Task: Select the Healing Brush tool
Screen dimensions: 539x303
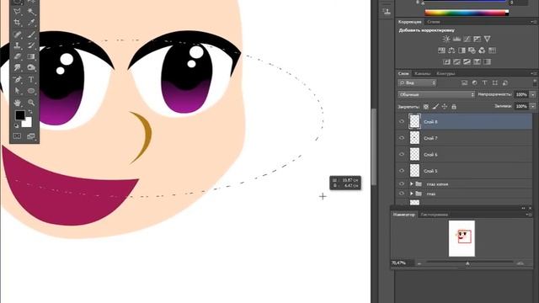Action: point(17,35)
